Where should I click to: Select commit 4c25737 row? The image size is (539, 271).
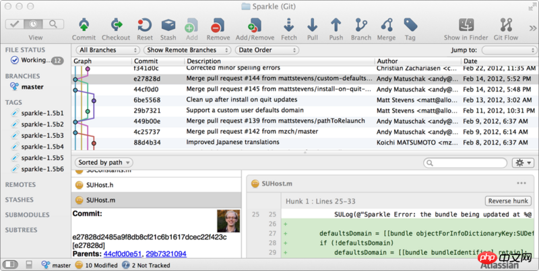305,132
